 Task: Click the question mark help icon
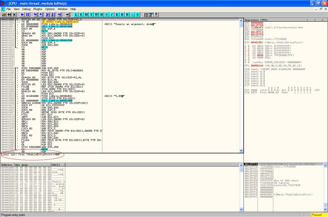156,15
